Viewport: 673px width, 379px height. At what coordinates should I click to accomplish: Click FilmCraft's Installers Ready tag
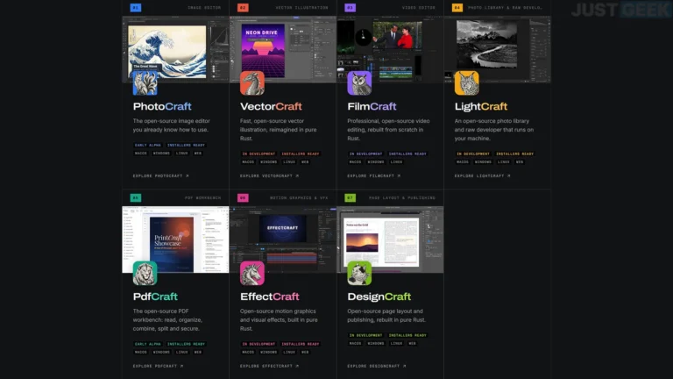[407, 154]
